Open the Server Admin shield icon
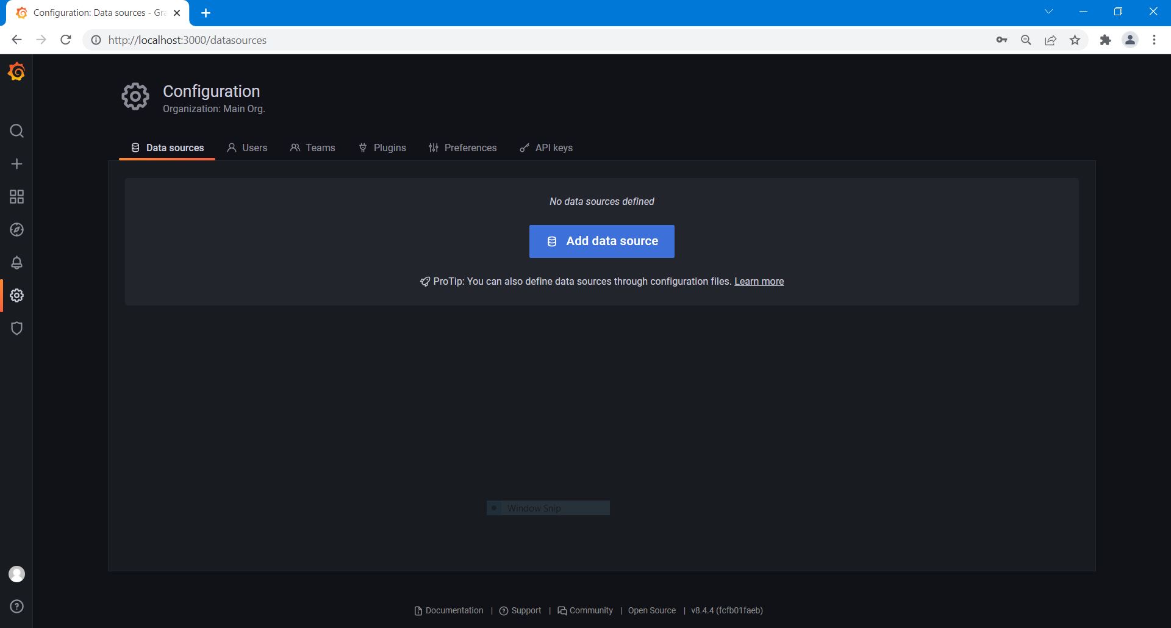1171x628 pixels. pyautogui.click(x=16, y=329)
